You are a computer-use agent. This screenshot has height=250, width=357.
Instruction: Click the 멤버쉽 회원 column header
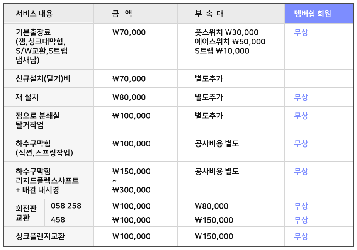point(319,14)
